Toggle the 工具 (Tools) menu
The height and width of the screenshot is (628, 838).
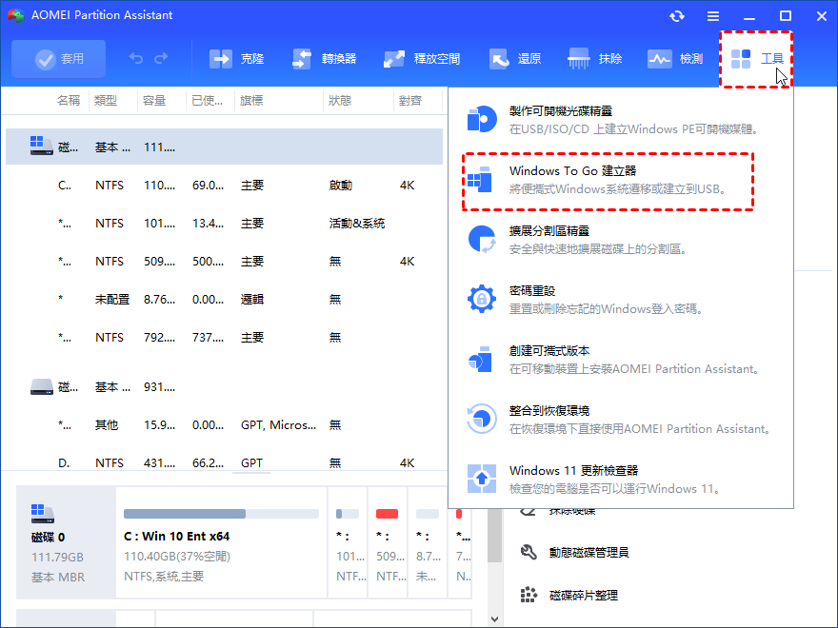tap(756, 59)
